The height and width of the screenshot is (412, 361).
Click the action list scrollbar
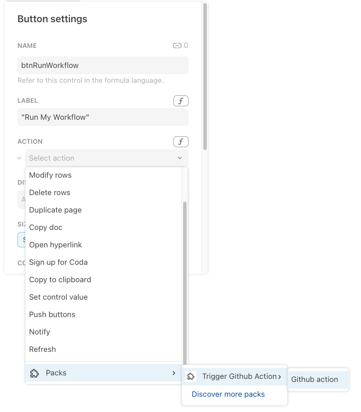185,279
